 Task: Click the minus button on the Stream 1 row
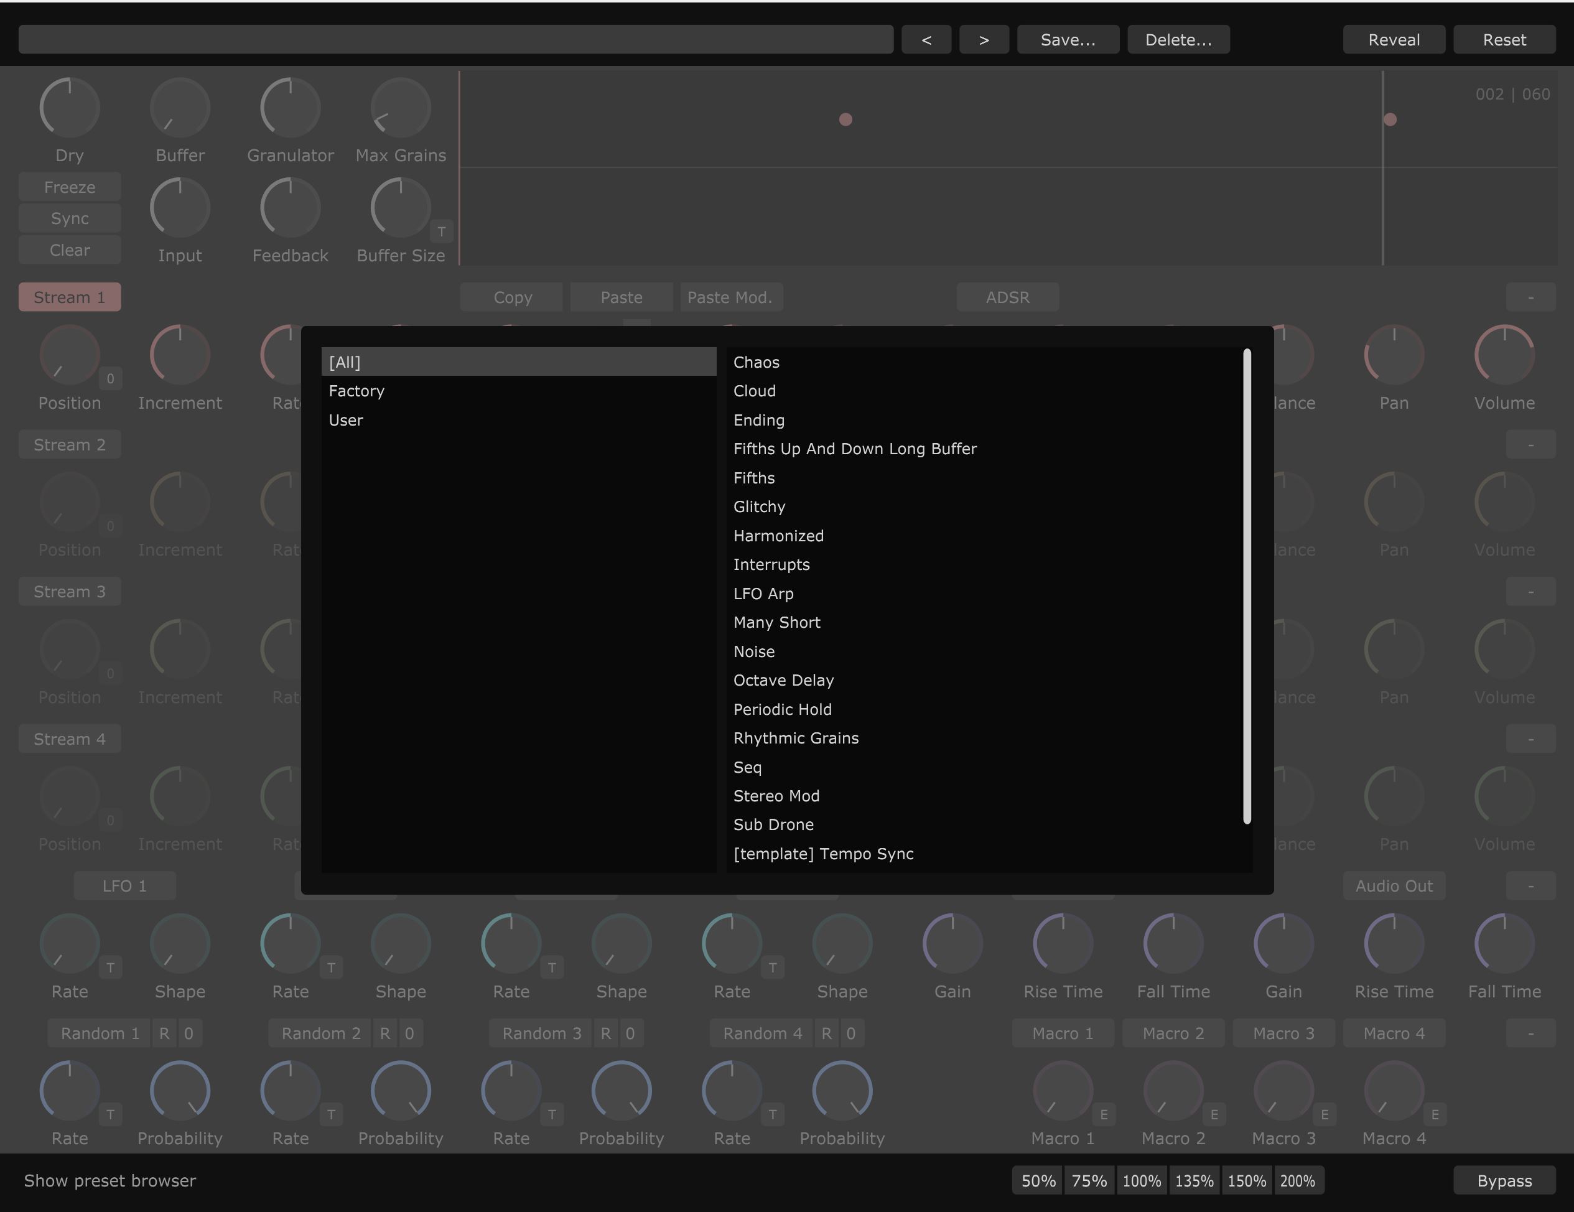point(1530,297)
